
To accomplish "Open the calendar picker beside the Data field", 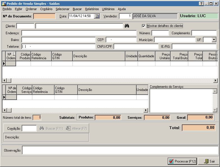I will click(x=97, y=16).
